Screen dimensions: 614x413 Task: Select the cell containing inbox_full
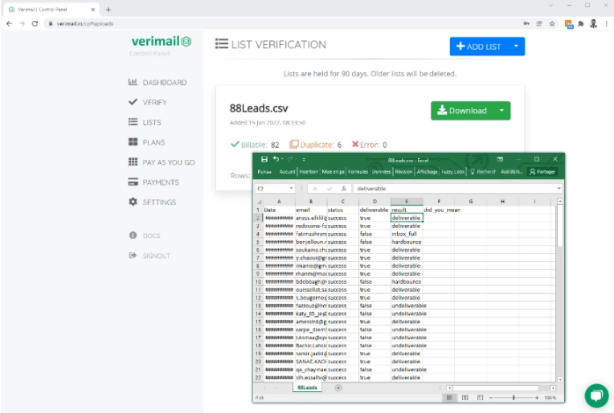(x=407, y=234)
